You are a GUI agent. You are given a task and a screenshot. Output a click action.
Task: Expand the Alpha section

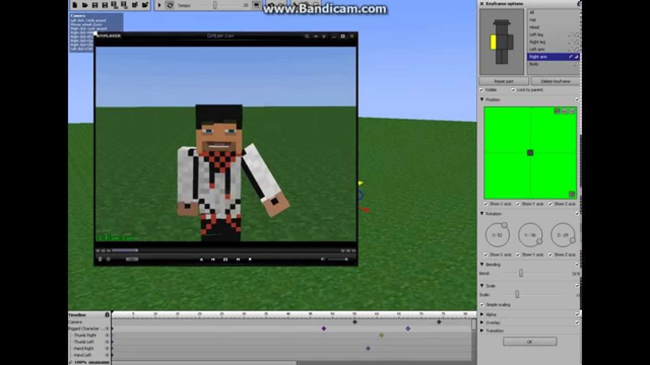tap(482, 314)
